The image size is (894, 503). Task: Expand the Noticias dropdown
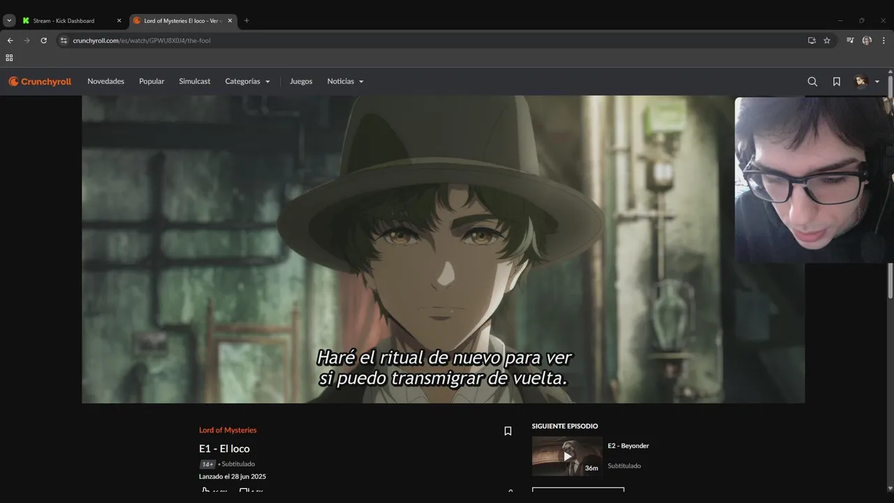(345, 82)
